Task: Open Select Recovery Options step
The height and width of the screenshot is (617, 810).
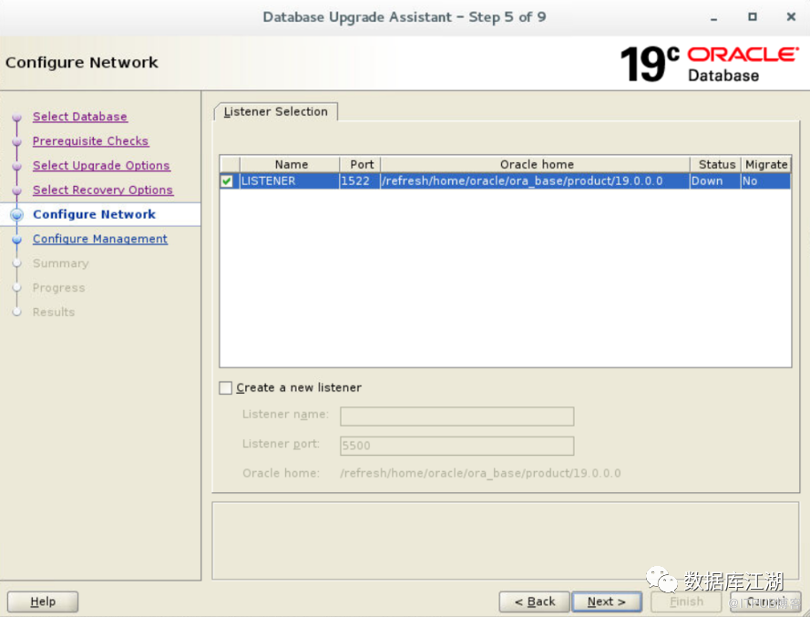Action: pos(103,190)
